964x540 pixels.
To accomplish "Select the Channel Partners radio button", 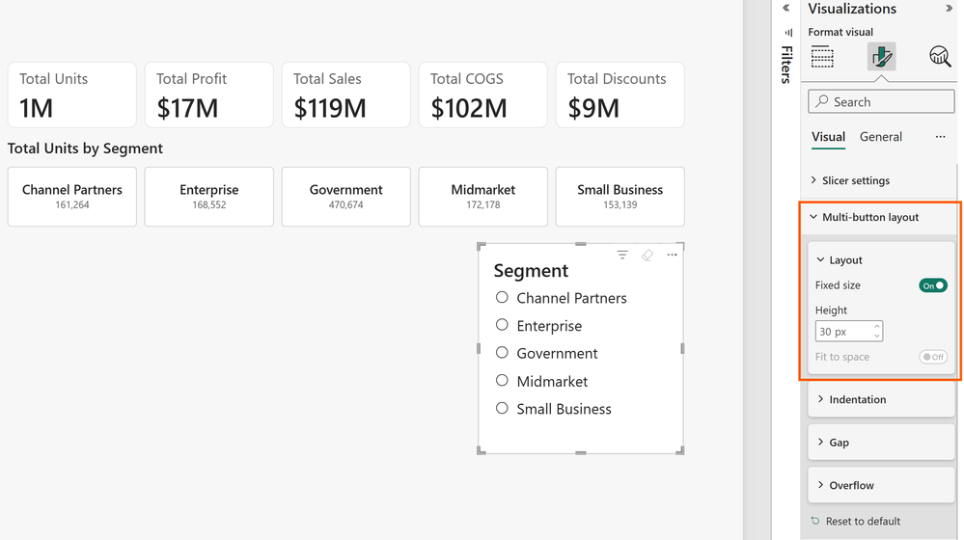I will [x=502, y=297].
